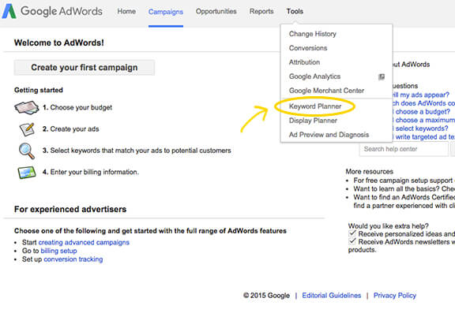The image size is (455, 313).
Task: Open the Campaigns tab
Action: tap(166, 12)
